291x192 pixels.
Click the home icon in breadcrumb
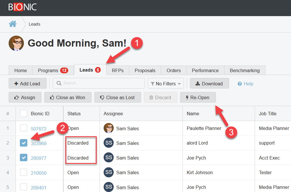coord(13,24)
